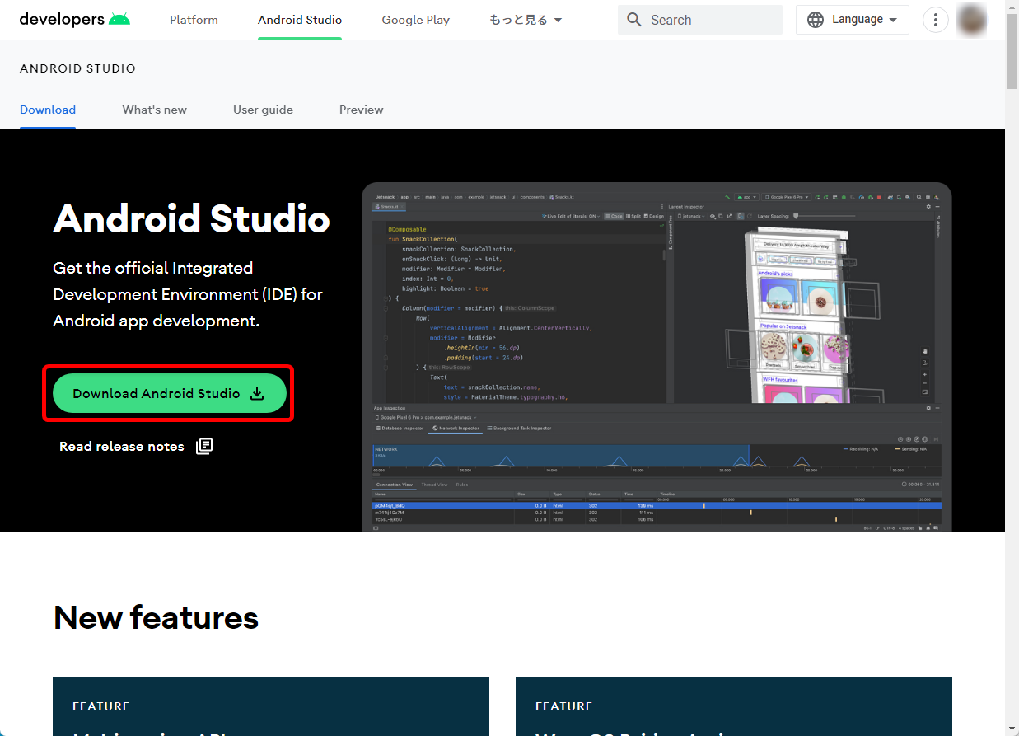Click the Download Android Studio button

(169, 393)
